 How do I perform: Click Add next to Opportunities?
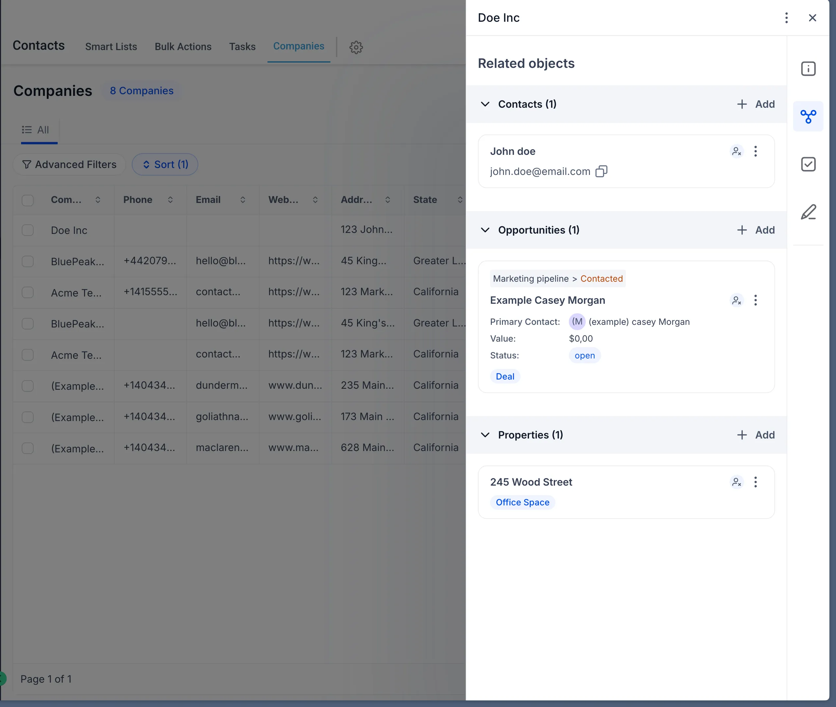[756, 230]
